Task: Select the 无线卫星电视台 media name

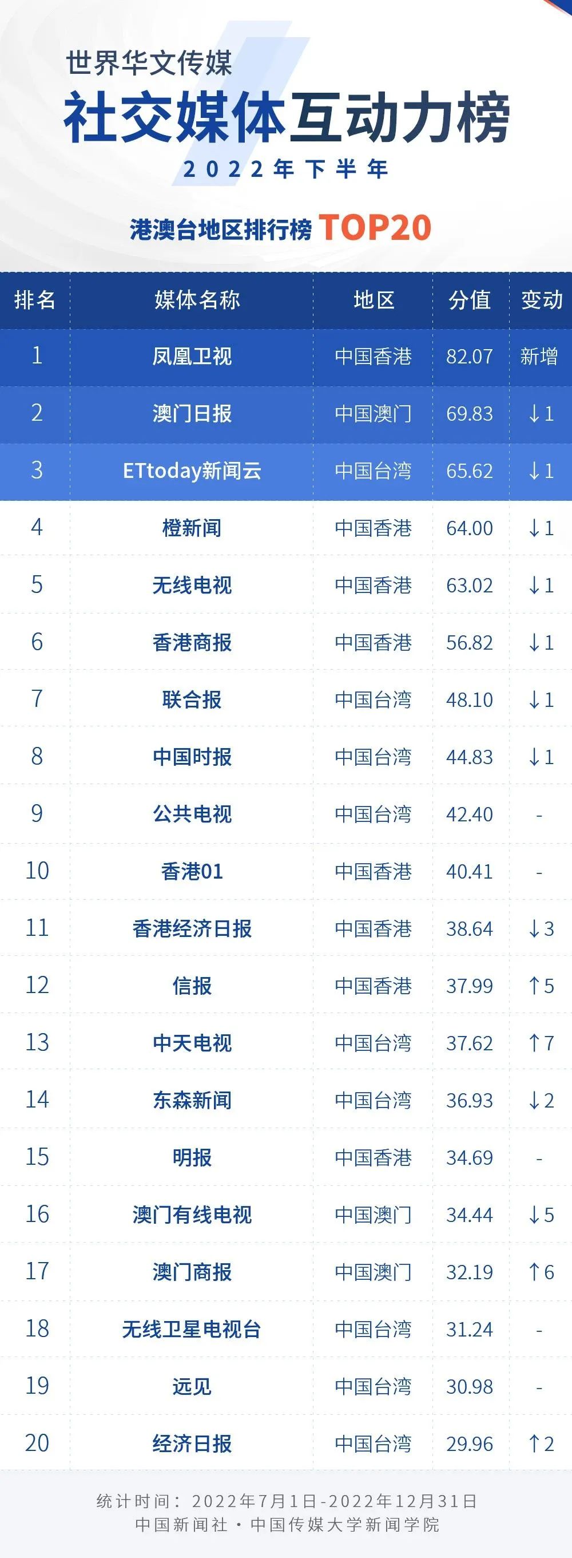Action: (x=192, y=1330)
